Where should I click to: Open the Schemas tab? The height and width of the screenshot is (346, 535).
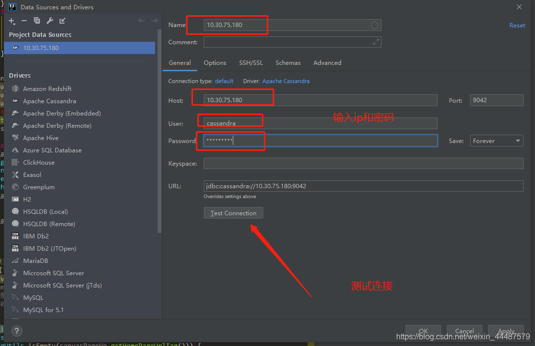[288, 62]
